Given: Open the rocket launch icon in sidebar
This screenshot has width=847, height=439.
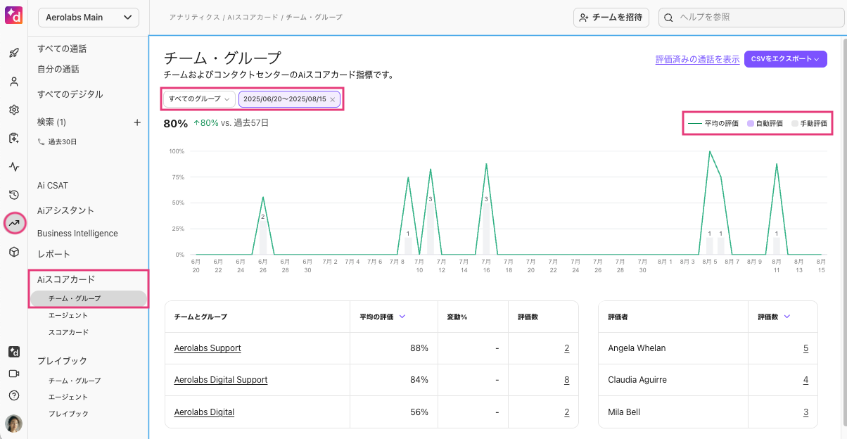Looking at the screenshot, I should pos(13,53).
